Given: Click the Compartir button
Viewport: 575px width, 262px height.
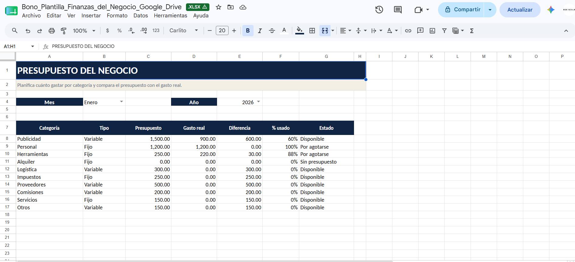Looking at the screenshot, I should pos(461,10).
